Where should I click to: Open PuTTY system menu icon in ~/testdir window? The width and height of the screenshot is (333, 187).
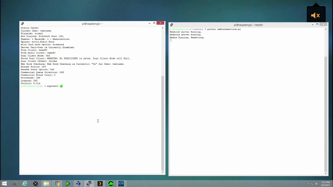(x=171, y=25)
